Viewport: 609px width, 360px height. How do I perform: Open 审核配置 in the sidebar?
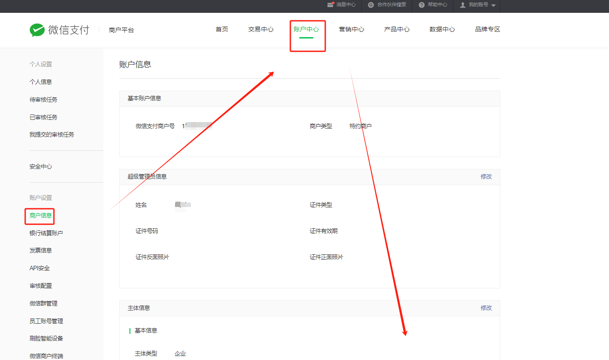coord(41,286)
